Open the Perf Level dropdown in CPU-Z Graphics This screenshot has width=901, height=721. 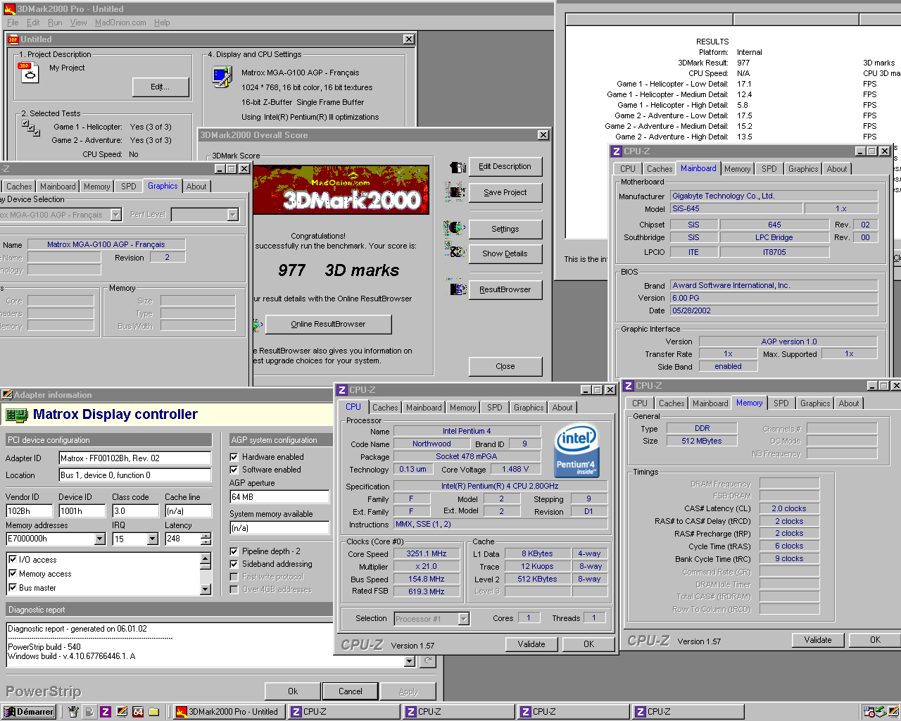pyautogui.click(x=233, y=215)
